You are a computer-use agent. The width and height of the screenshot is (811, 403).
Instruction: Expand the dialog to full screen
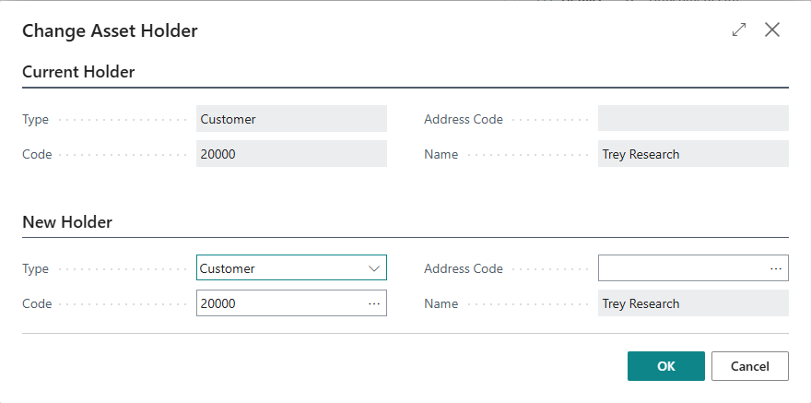[x=738, y=30]
